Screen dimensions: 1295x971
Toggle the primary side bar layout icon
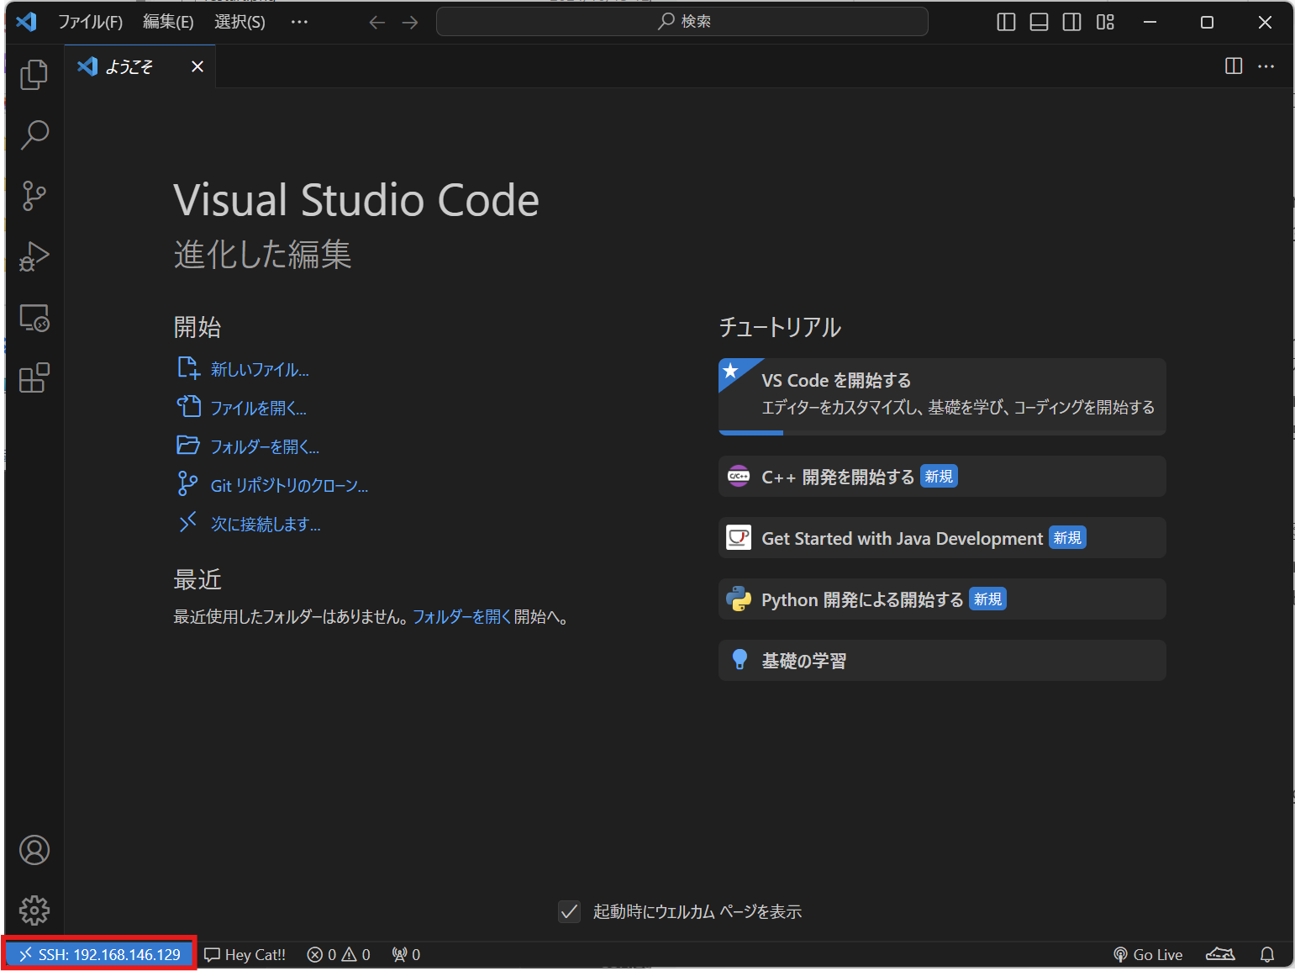[1006, 22]
